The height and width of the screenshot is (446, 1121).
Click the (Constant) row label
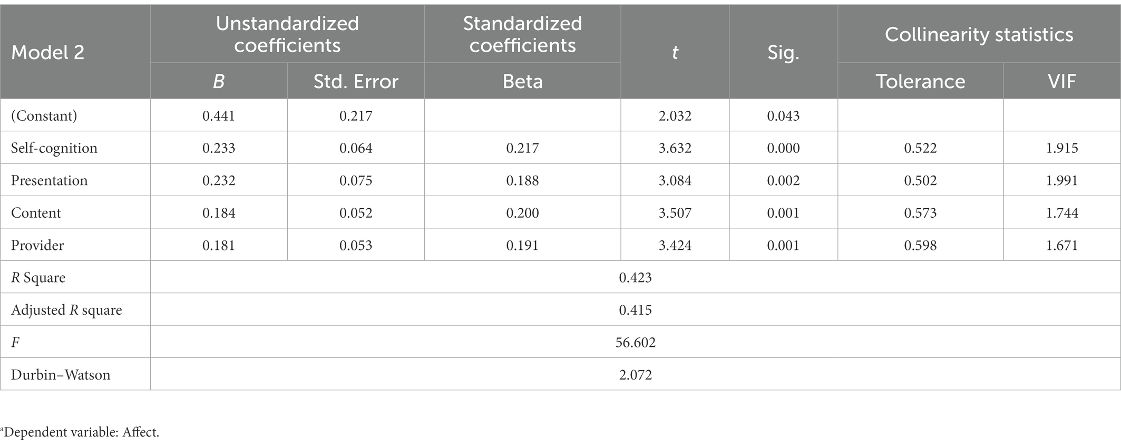44,115
